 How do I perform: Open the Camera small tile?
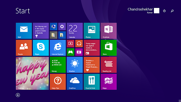(79, 52)
